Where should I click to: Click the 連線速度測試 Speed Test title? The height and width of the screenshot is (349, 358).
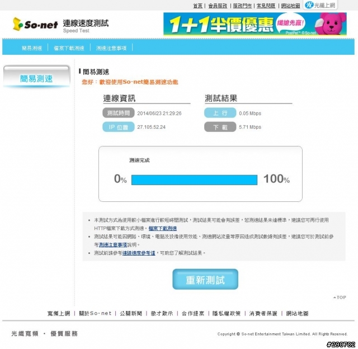coord(86,26)
